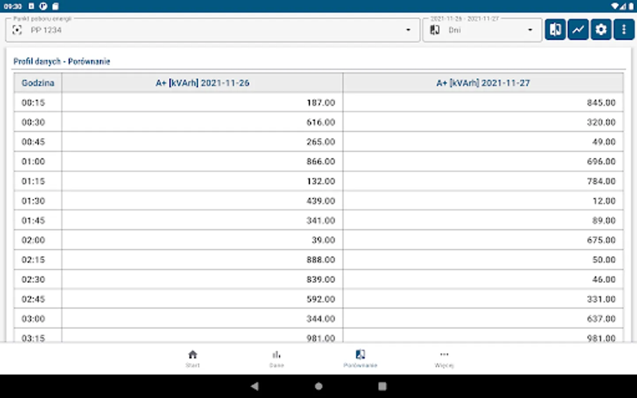The height and width of the screenshot is (398, 637).
Task: Click the value 784.00
Action: [601, 181]
